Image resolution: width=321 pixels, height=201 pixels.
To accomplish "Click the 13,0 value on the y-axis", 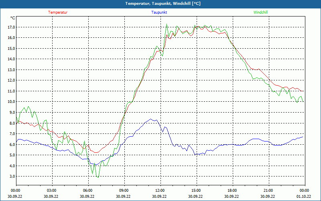I will click(x=11, y=70).
